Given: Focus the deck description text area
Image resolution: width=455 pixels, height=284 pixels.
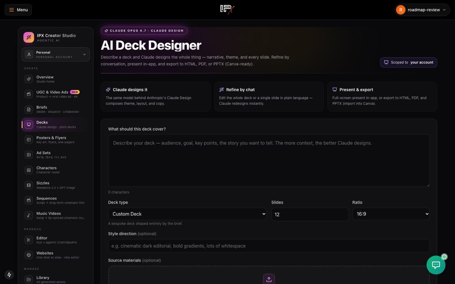Looking at the screenshot, I should [269, 160].
